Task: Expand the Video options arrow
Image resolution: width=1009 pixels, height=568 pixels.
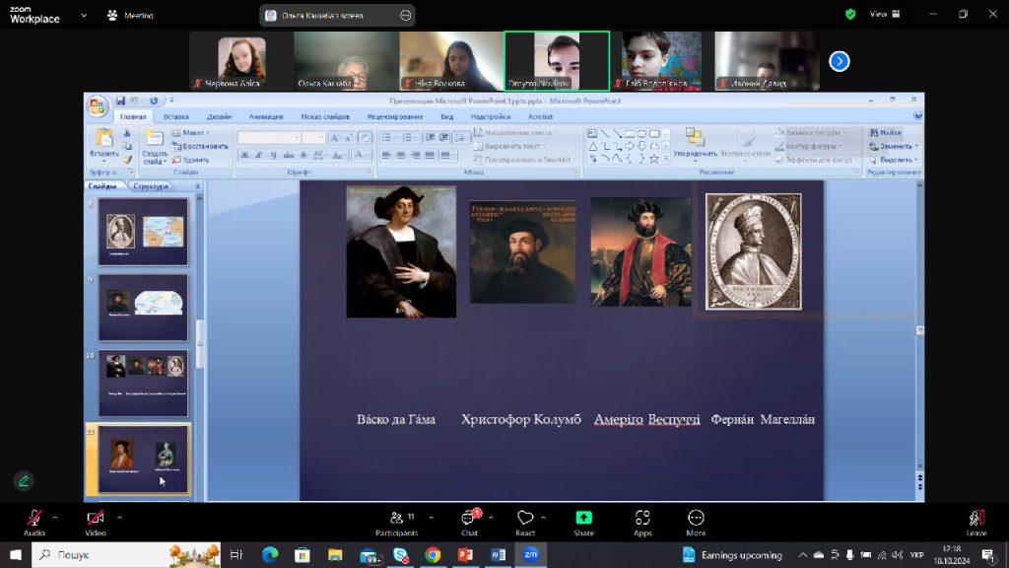Action: (119, 517)
